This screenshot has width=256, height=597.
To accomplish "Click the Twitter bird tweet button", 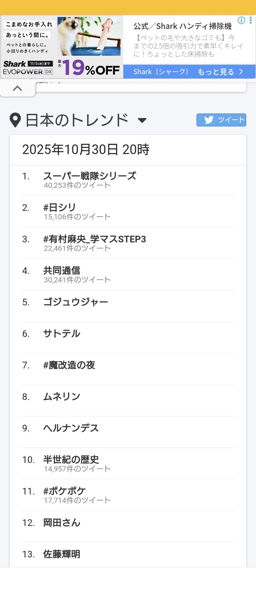I will 221,120.
